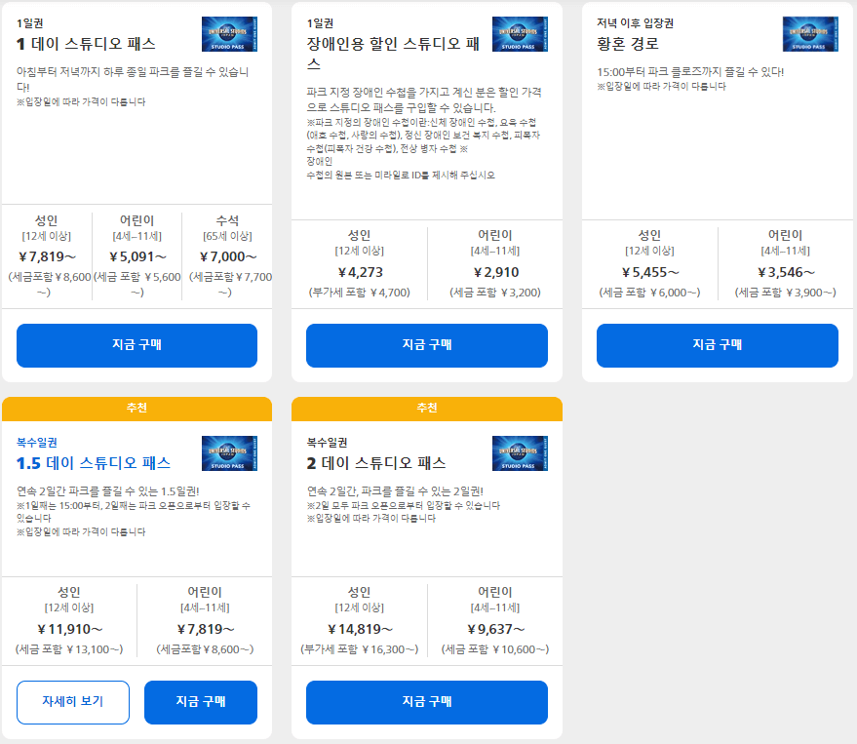Click the Studio Pass logo on 1 데이 card
The image size is (857, 744).
point(230,32)
